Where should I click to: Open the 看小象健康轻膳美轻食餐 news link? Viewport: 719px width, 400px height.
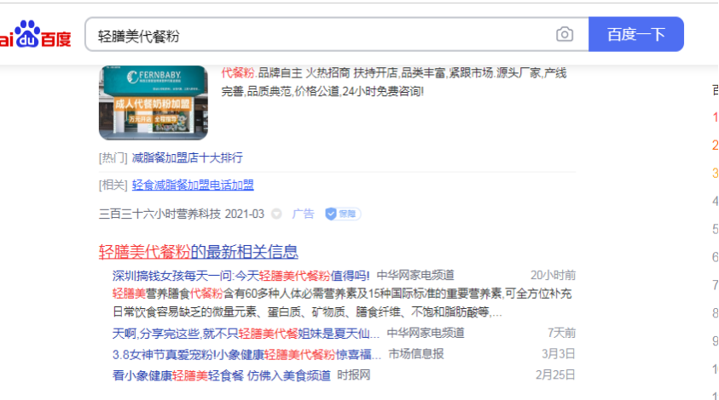[x=222, y=375]
